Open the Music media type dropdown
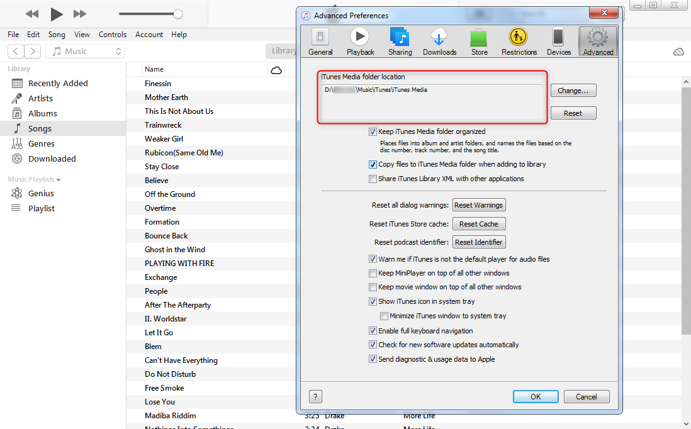 point(85,51)
